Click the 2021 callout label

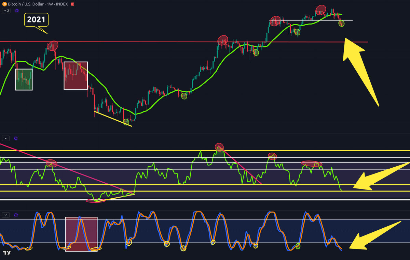tap(36, 19)
